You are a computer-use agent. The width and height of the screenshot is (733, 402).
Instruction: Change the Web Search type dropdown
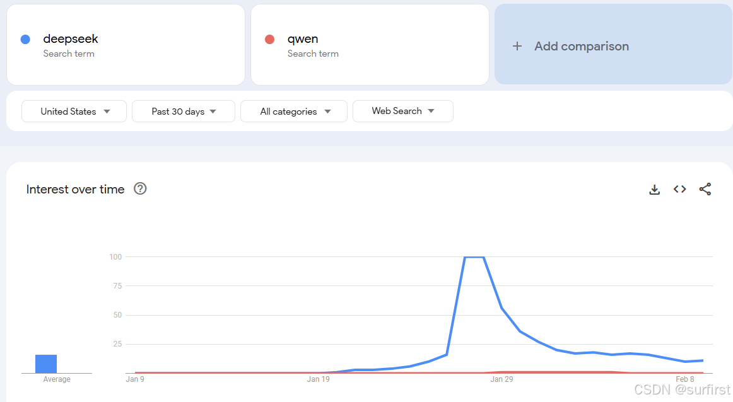pyautogui.click(x=402, y=111)
